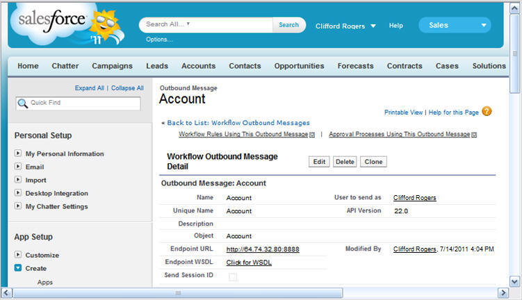
Task: Click the Edit button
Action: pos(319,162)
